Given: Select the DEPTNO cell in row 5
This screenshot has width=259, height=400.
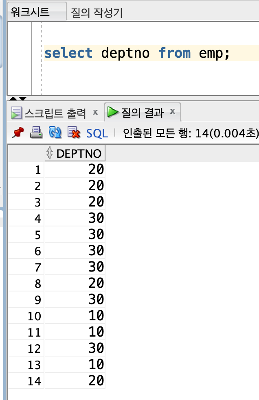Looking at the screenshot, I should [x=75, y=235].
